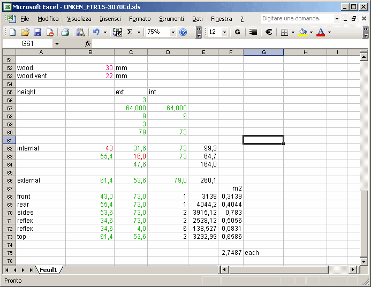Switch to the Feuil1 sheet tab
Image resolution: width=371 pixels, height=287 pixels.
click(x=49, y=269)
